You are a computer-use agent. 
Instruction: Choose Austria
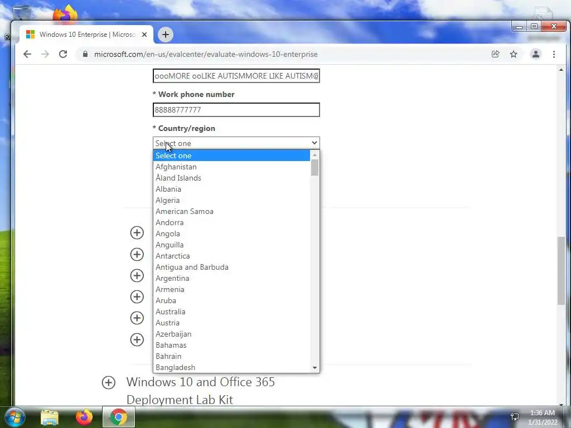pos(231,323)
